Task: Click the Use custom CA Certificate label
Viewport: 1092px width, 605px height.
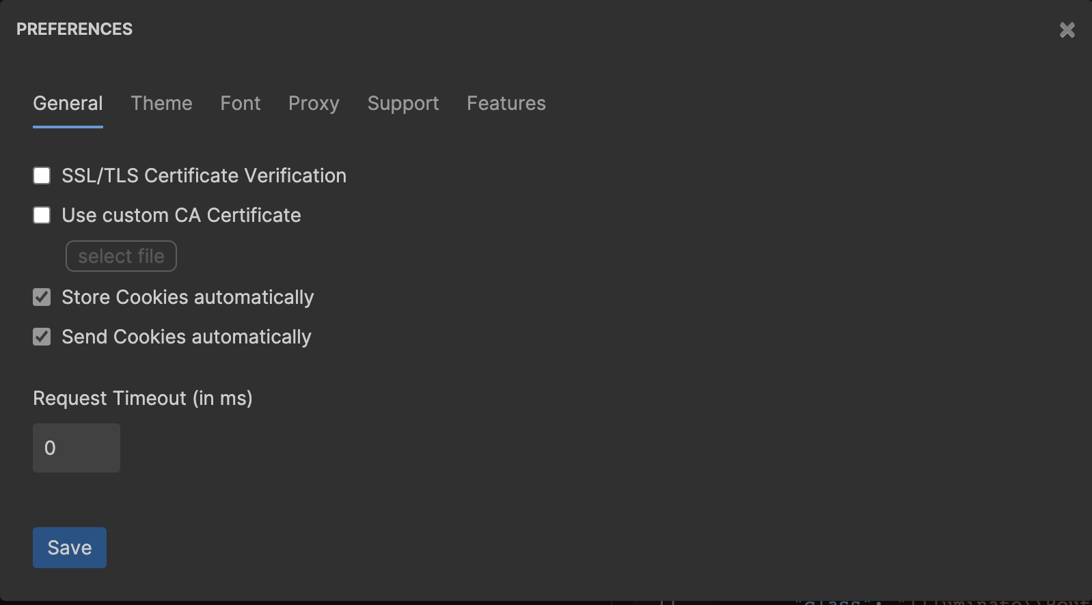Action: (x=181, y=215)
